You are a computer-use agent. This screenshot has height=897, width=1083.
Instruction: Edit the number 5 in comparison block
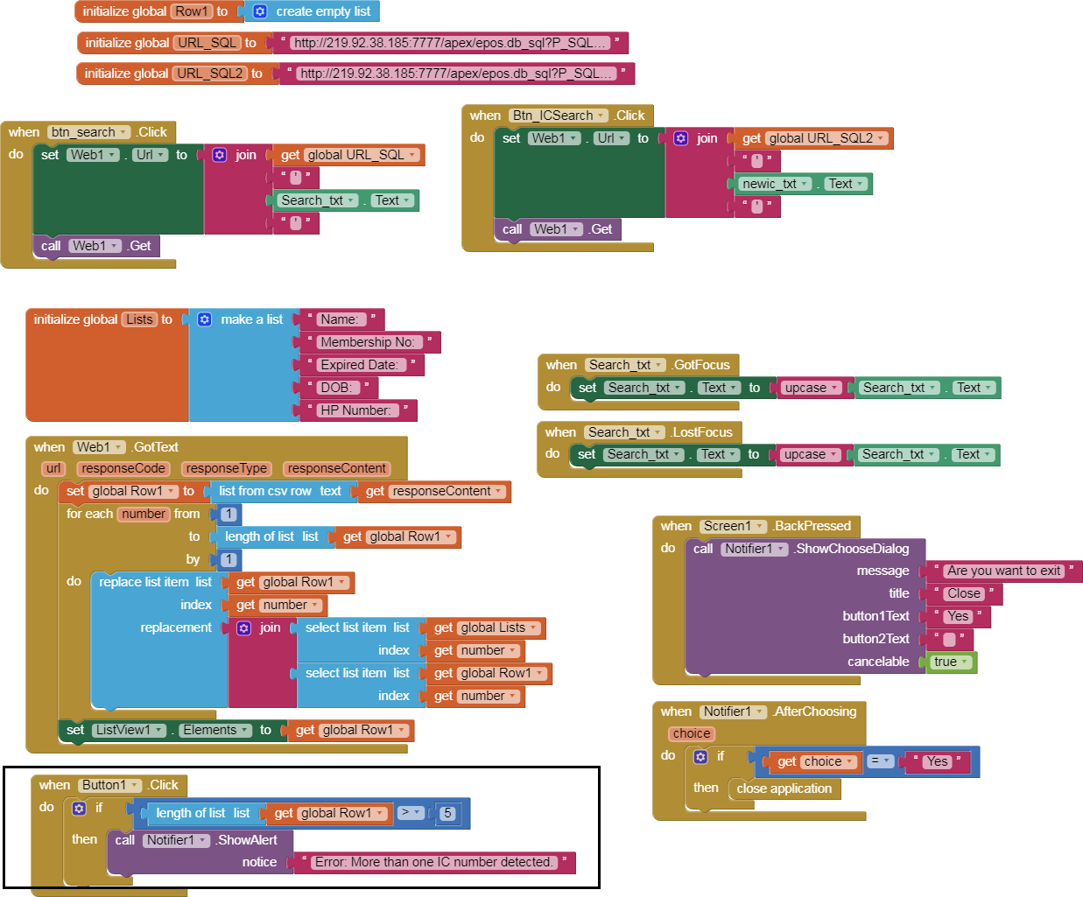pos(447,813)
